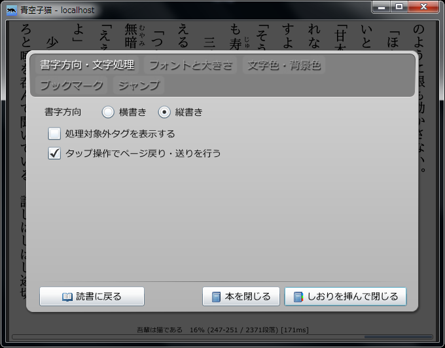Click the 本を閉じる button

241,296
